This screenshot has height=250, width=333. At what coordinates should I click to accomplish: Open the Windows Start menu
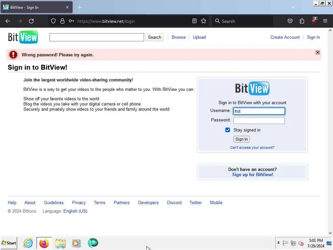click(9, 243)
